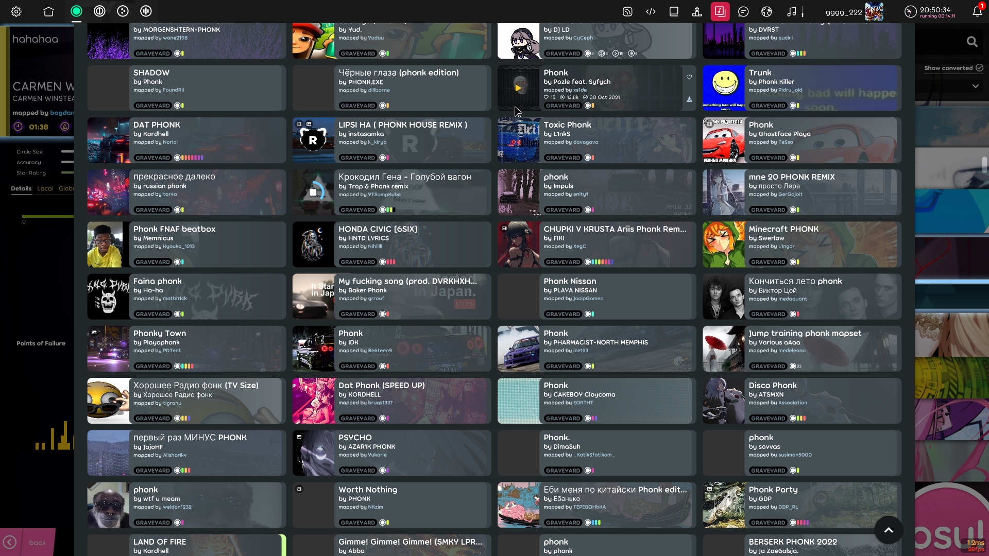The height and width of the screenshot is (556, 989).
Task: Open the rankings podium icon
Action: (697, 11)
